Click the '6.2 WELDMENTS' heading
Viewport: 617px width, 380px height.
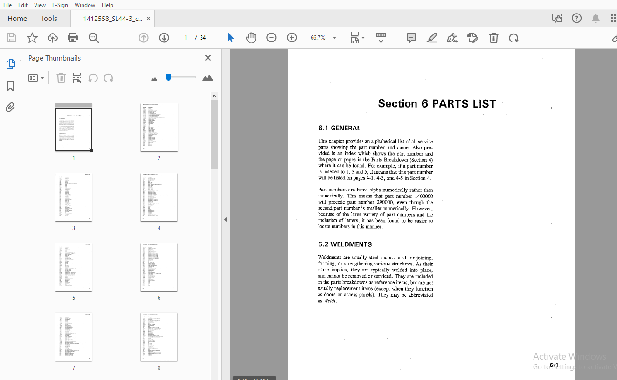(345, 244)
